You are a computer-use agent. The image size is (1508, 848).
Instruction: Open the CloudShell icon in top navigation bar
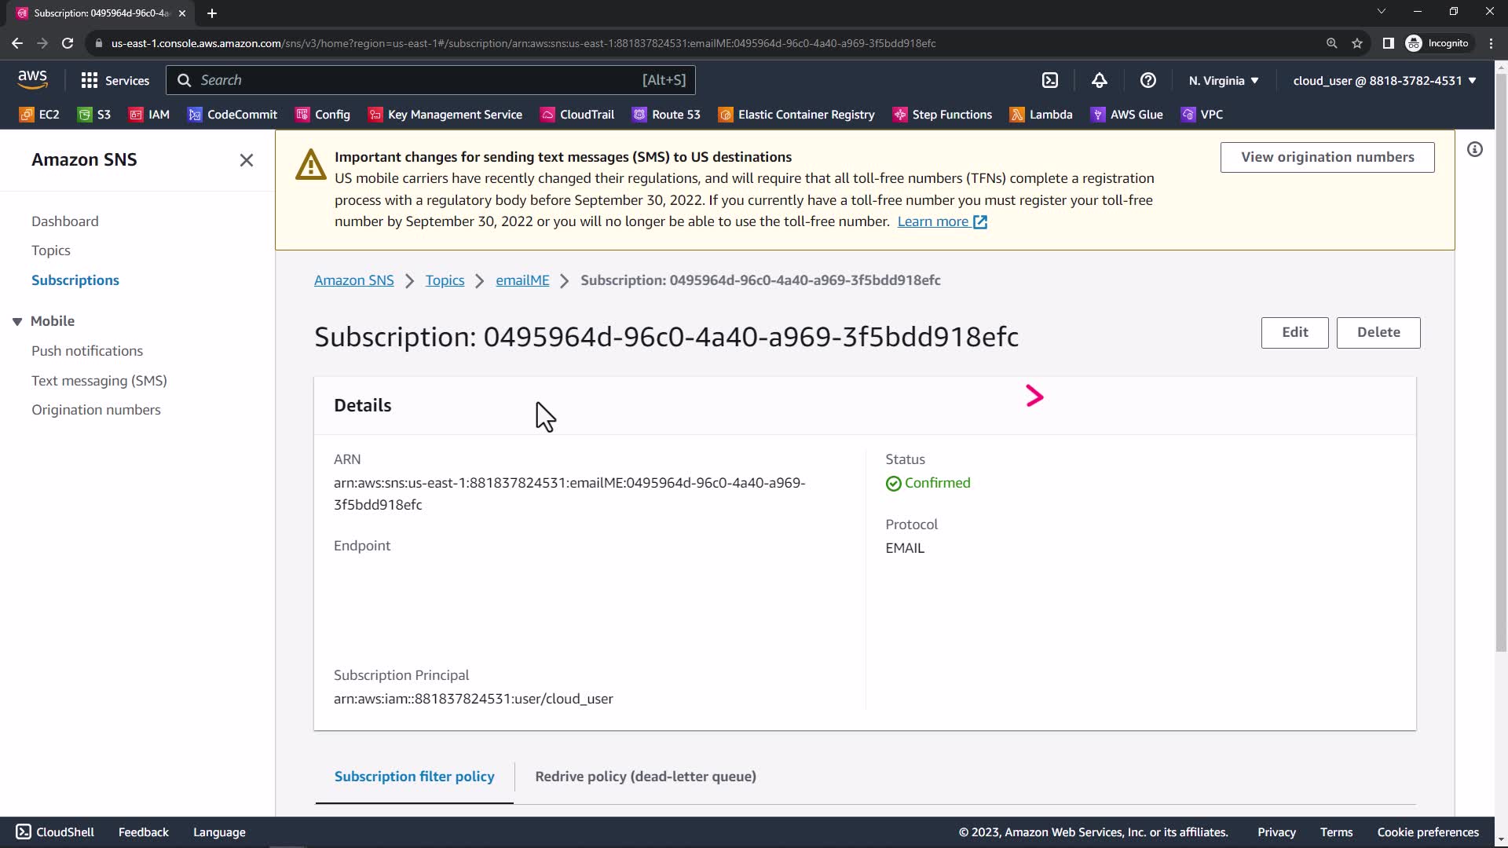tap(1050, 80)
